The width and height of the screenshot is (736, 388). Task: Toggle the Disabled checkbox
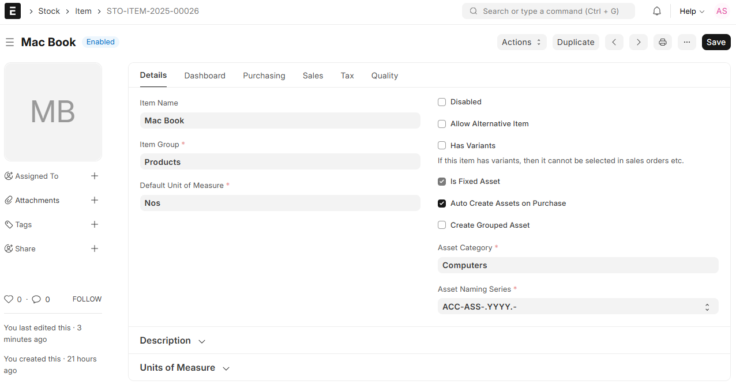(442, 102)
